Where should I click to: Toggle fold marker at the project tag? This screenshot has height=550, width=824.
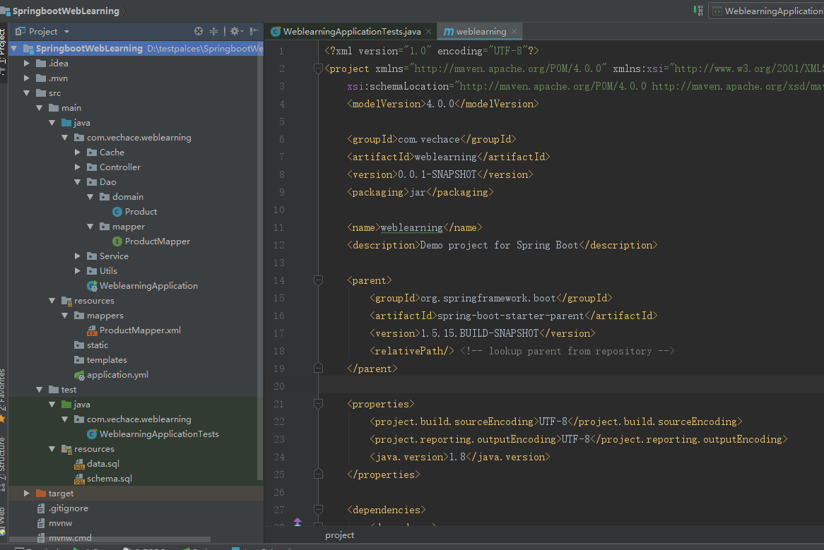pos(318,68)
